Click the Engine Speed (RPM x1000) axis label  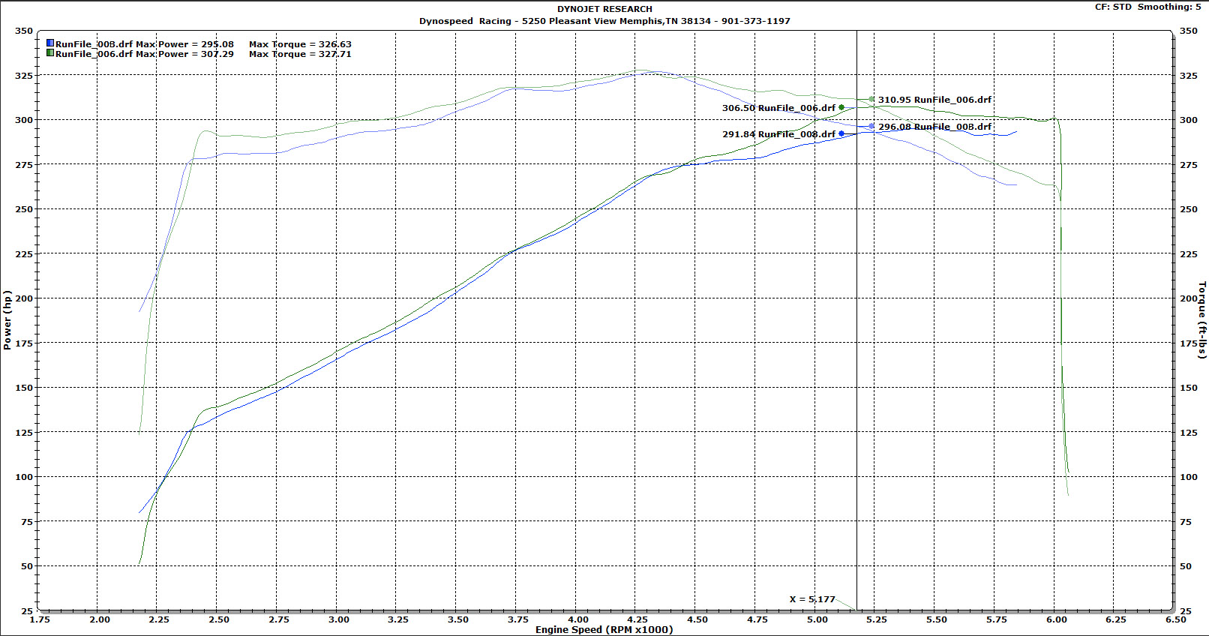604,629
